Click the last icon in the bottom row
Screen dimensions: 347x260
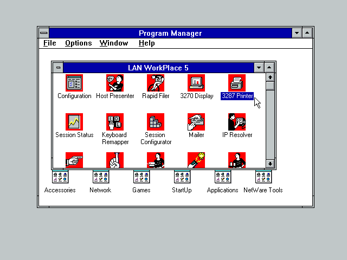click(x=237, y=160)
